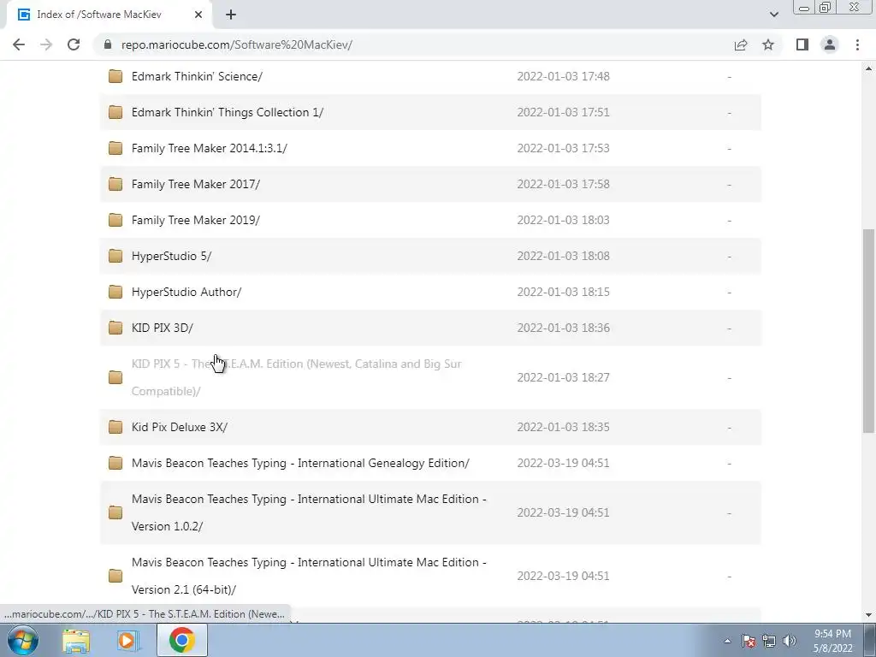Click folder icon for HyperStudio Author

(x=115, y=292)
